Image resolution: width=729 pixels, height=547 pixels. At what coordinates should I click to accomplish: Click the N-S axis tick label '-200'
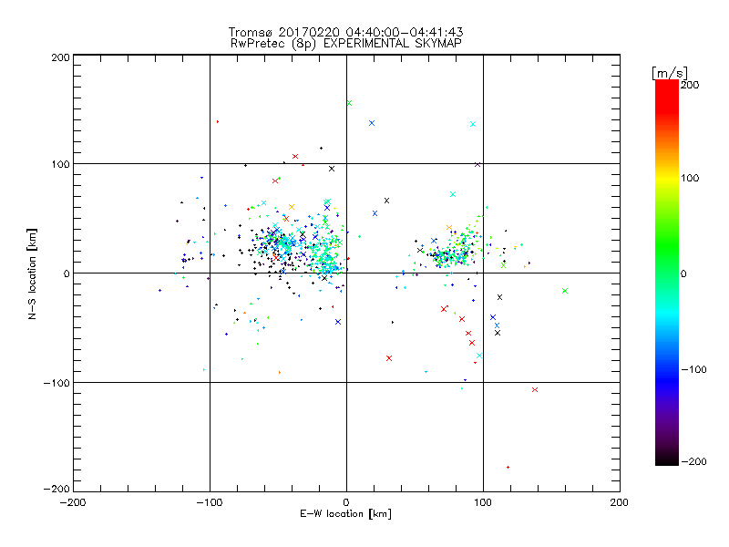(x=56, y=489)
